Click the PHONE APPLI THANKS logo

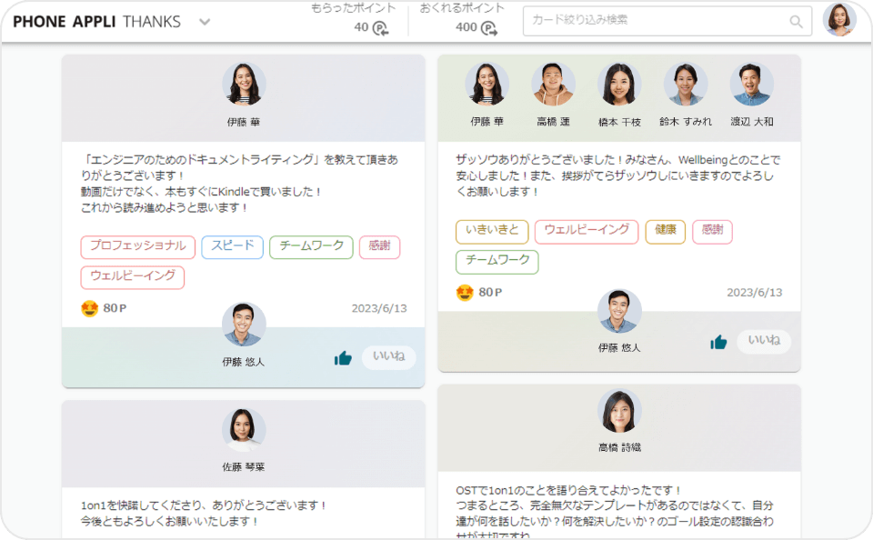pyautogui.click(x=96, y=22)
